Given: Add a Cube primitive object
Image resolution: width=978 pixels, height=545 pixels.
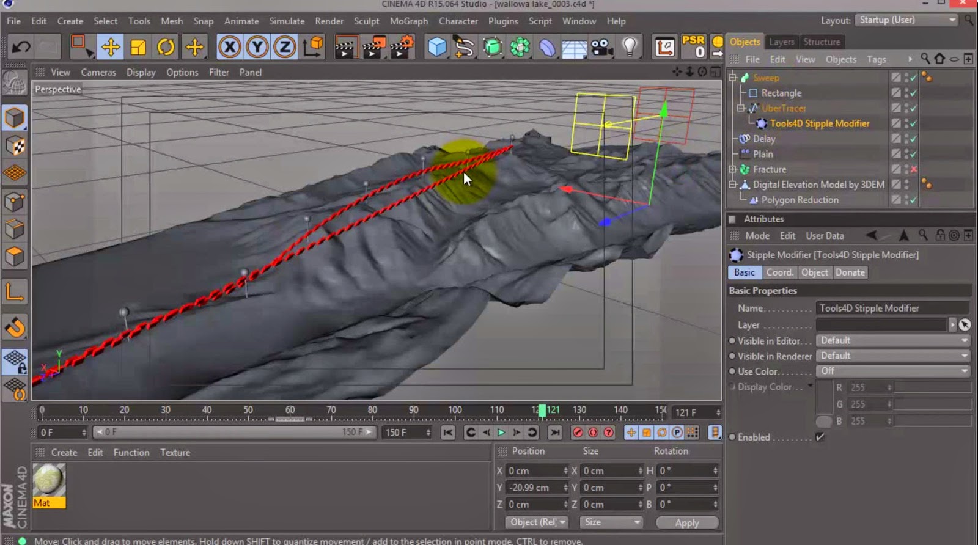Looking at the screenshot, I should pos(436,47).
